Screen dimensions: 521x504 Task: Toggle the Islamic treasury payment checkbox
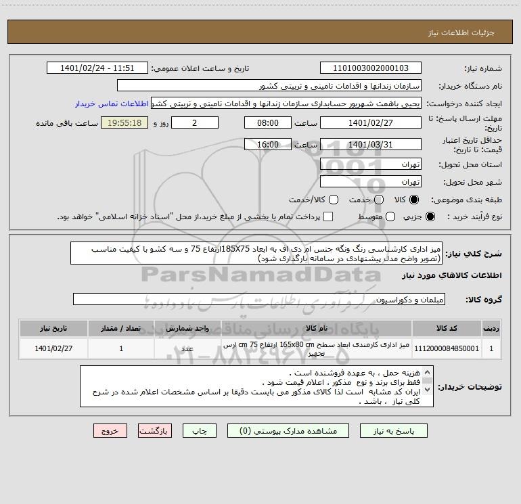point(328,216)
